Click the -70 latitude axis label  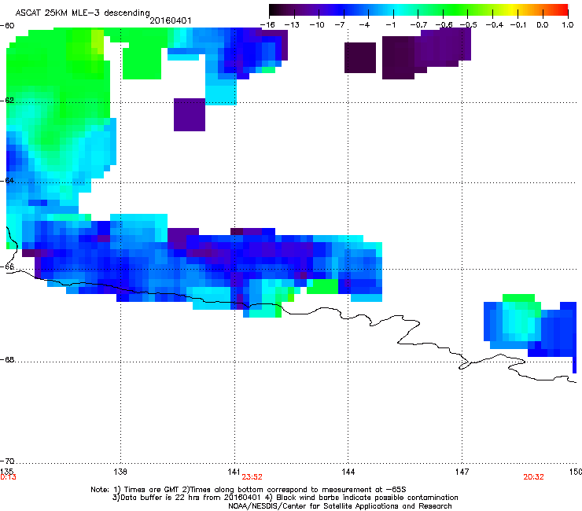pyautogui.click(x=7, y=461)
